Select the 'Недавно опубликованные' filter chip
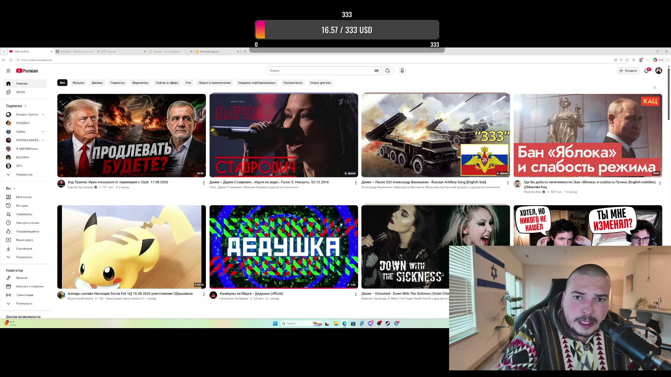This screenshot has width=671, height=377. click(257, 83)
